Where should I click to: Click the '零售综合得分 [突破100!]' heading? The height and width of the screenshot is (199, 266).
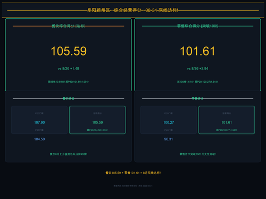tap(197, 26)
